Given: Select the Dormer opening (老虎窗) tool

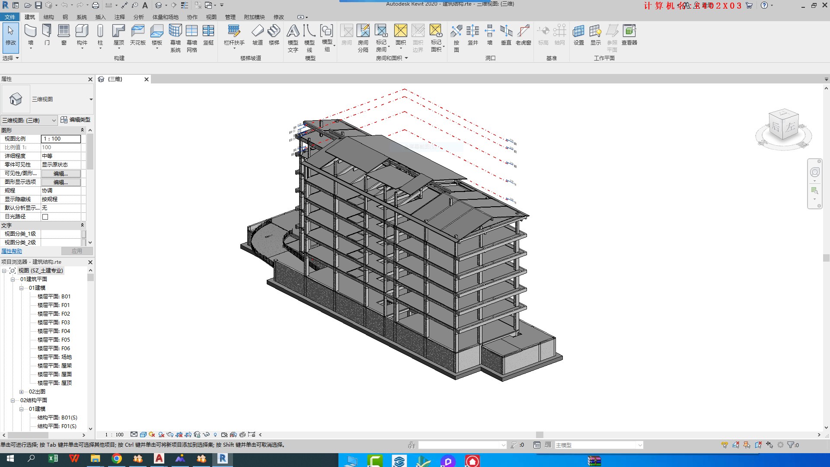Looking at the screenshot, I should [523, 35].
